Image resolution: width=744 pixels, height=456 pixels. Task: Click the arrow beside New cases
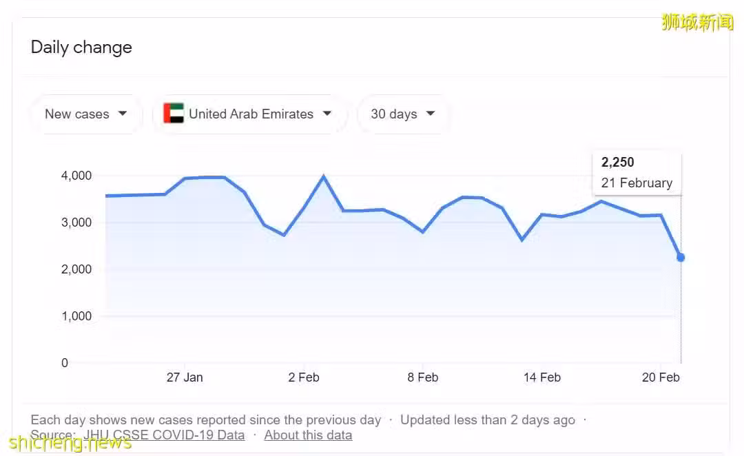point(123,114)
